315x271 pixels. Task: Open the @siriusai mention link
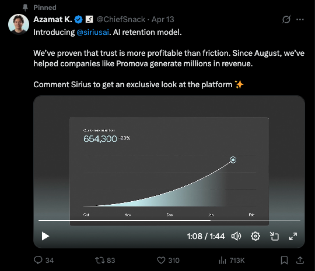pyautogui.click(x=93, y=32)
